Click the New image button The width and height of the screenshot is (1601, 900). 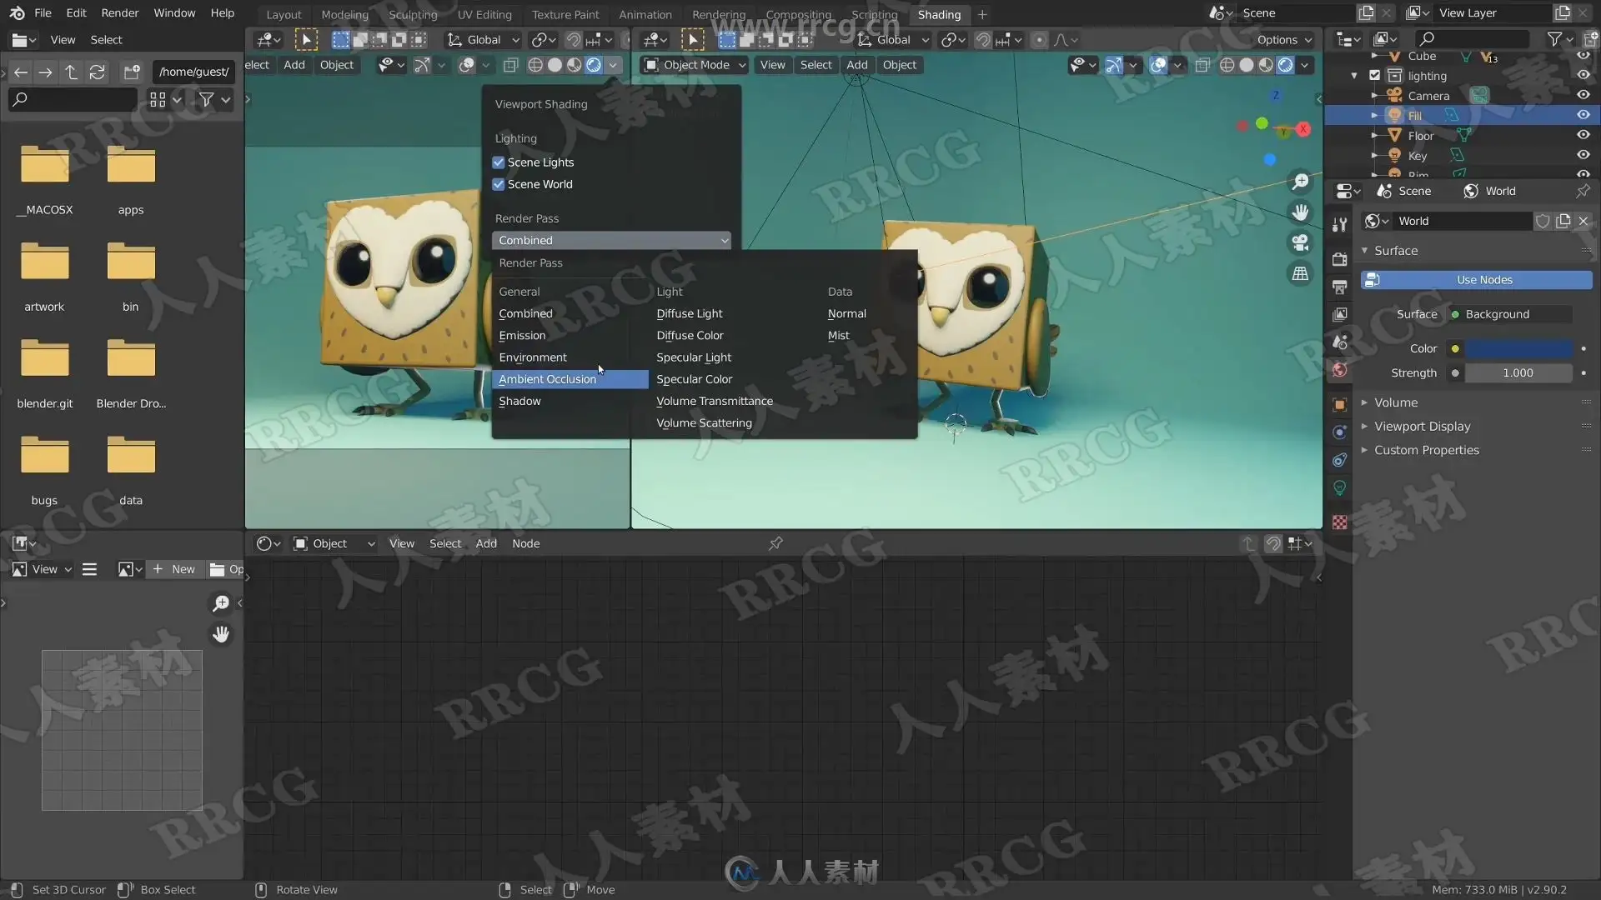click(x=175, y=569)
